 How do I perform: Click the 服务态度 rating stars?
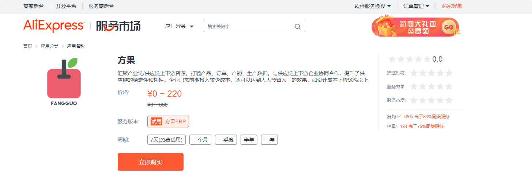(431, 100)
